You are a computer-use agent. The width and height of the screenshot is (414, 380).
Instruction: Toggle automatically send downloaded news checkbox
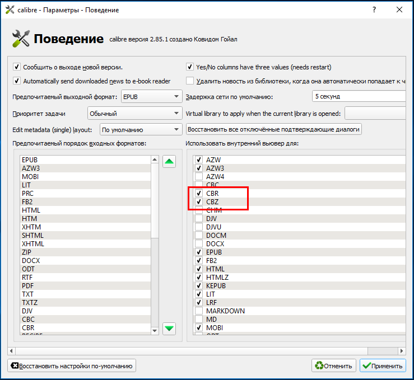17,81
